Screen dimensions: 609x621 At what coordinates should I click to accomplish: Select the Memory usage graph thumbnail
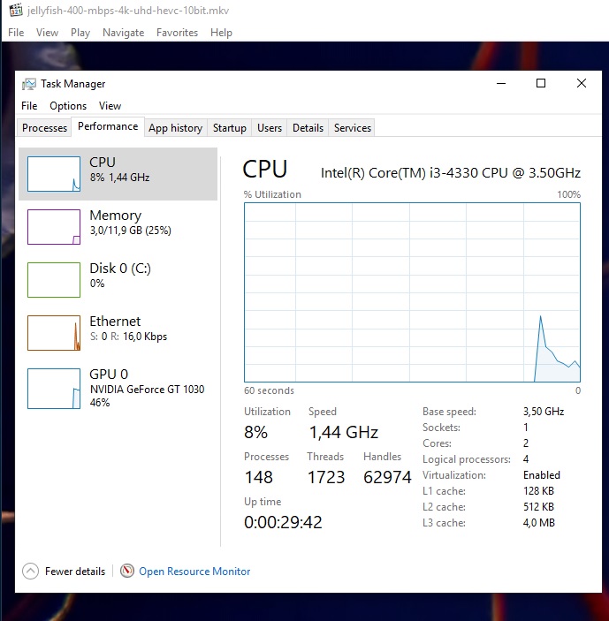(54, 226)
